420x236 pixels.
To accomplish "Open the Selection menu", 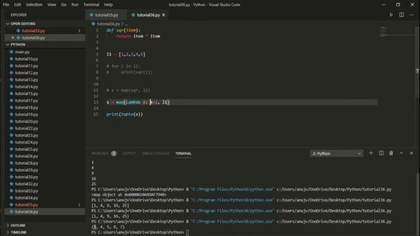I will coord(34,5).
